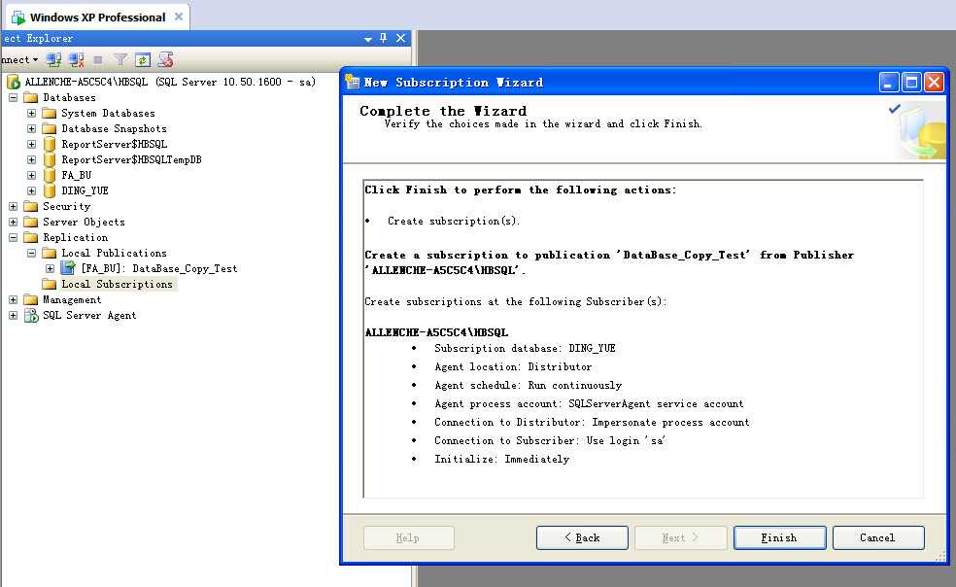Click 'Agent location: Distributor' summary line

(x=513, y=366)
